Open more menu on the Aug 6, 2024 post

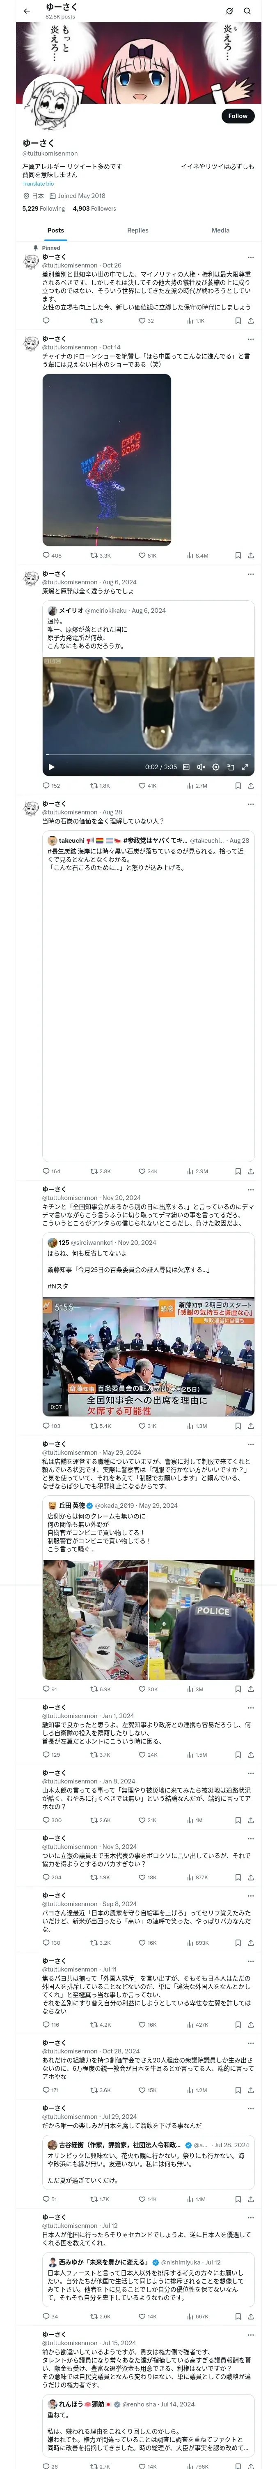coord(251,574)
